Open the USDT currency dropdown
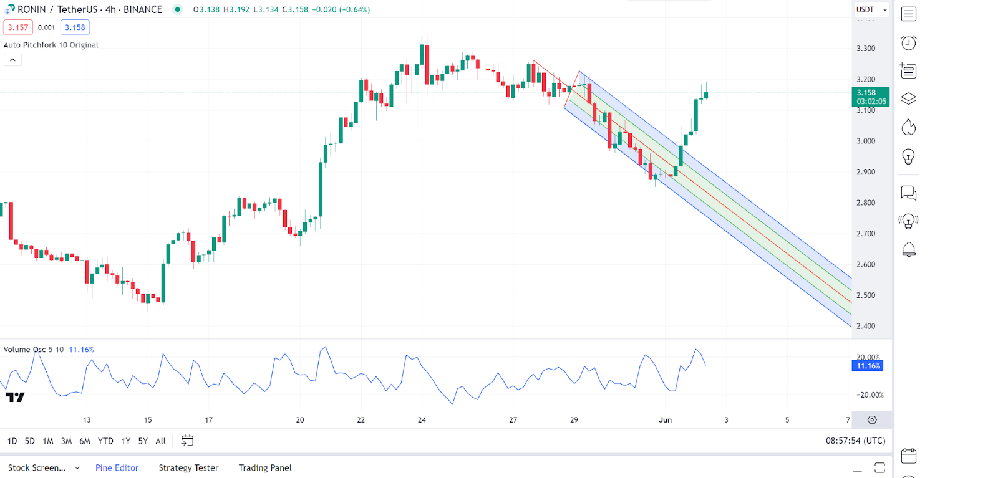This screenshot has height=478, width=998. click(871, 9)
